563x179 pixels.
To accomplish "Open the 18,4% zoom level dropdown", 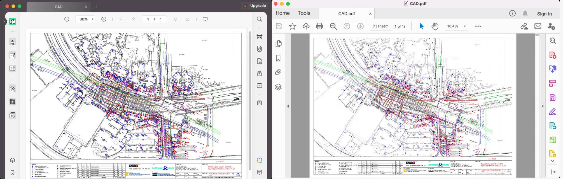I will pyautogui.click(x=465, y=26).
